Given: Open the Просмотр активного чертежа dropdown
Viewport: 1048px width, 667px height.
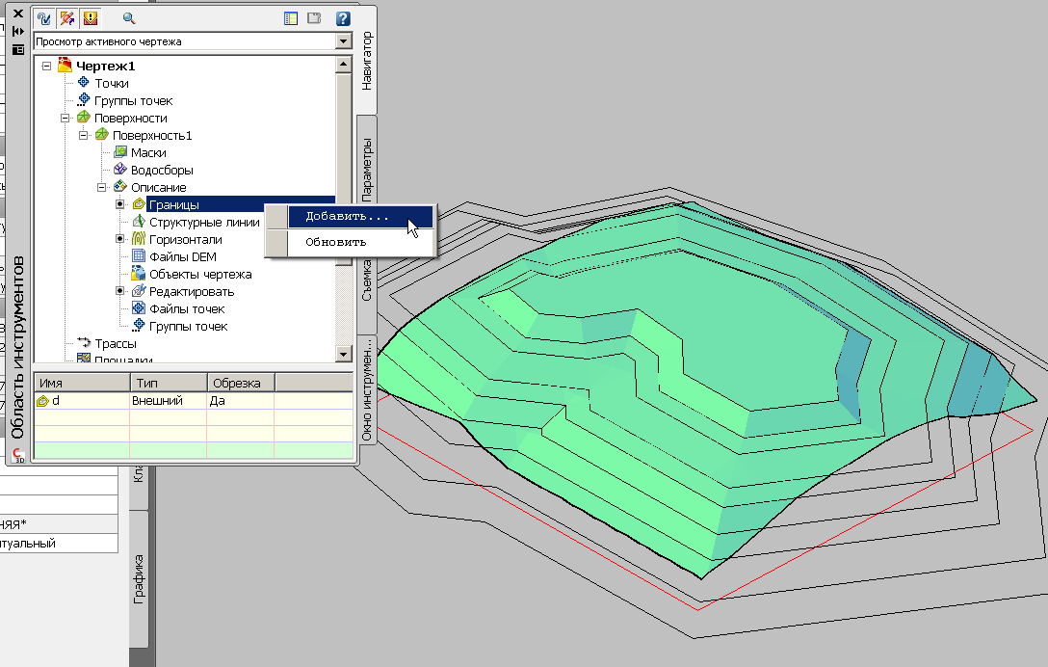Looking at the screenshot, I should 342,42.
